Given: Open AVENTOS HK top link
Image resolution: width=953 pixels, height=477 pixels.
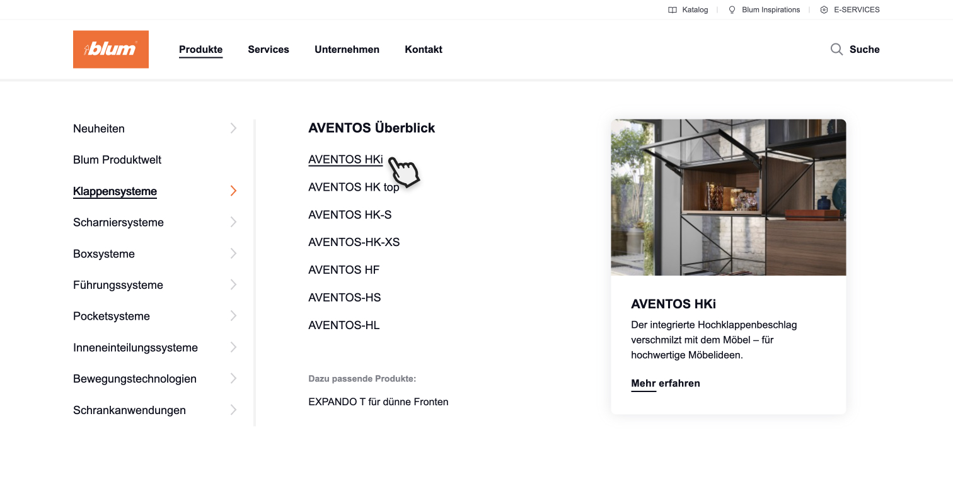Looking at the screenshot, I should coord(354,187).
